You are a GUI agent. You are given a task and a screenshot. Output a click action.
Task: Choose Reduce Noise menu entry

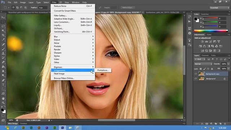coord(73,6)
